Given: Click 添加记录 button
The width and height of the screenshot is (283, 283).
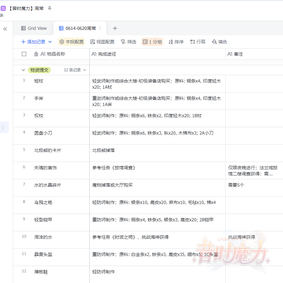Looking at the screenshot, I should click(x=33, y=42).
